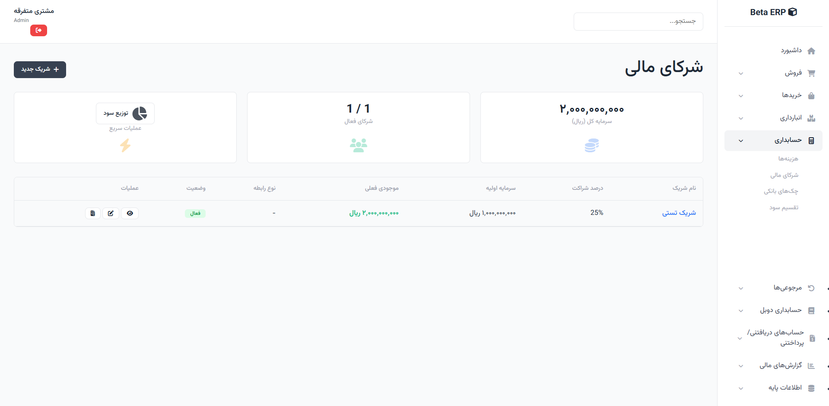Click the people icon in active partners card
This screenshot has height=406, width=829.
(x=359, y=145)
